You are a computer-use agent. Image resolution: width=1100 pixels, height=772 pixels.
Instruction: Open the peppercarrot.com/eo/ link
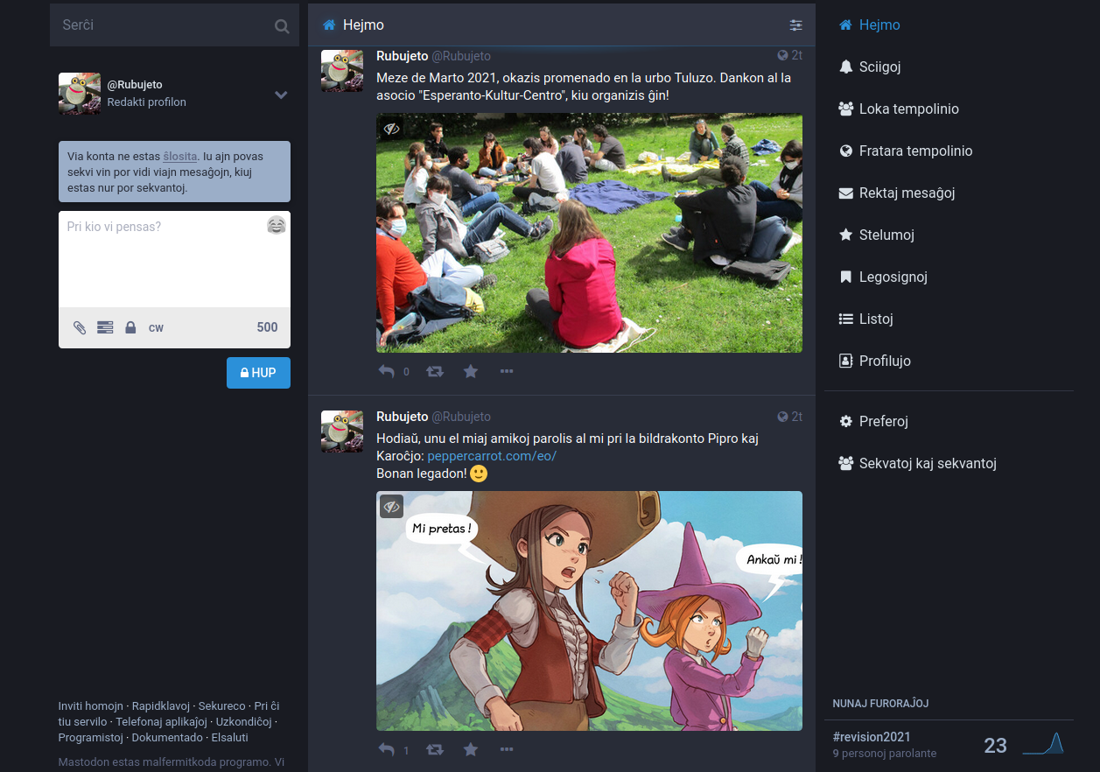click(492, 456)
